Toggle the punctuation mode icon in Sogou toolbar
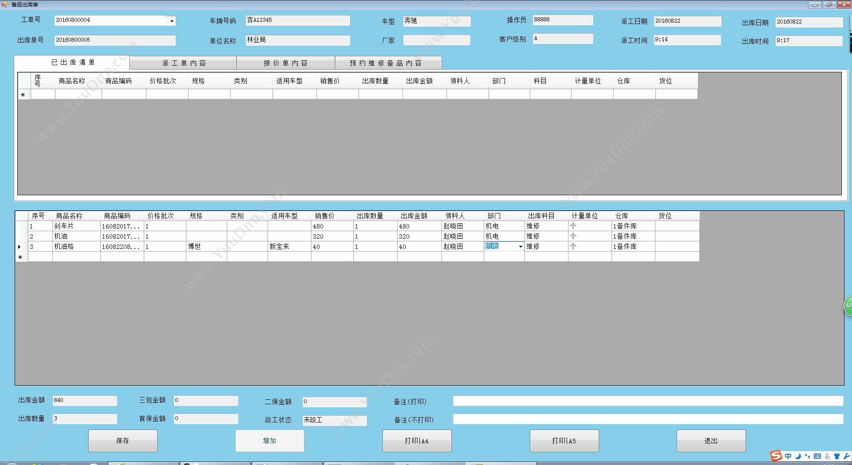The height and width of the screenshot is (465, 852). [x=808, y=456]
